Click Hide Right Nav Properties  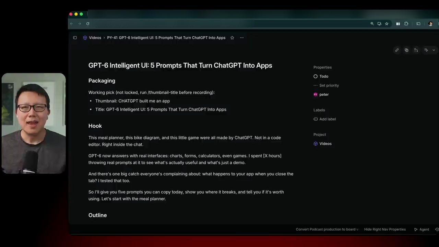coord(385,230)
